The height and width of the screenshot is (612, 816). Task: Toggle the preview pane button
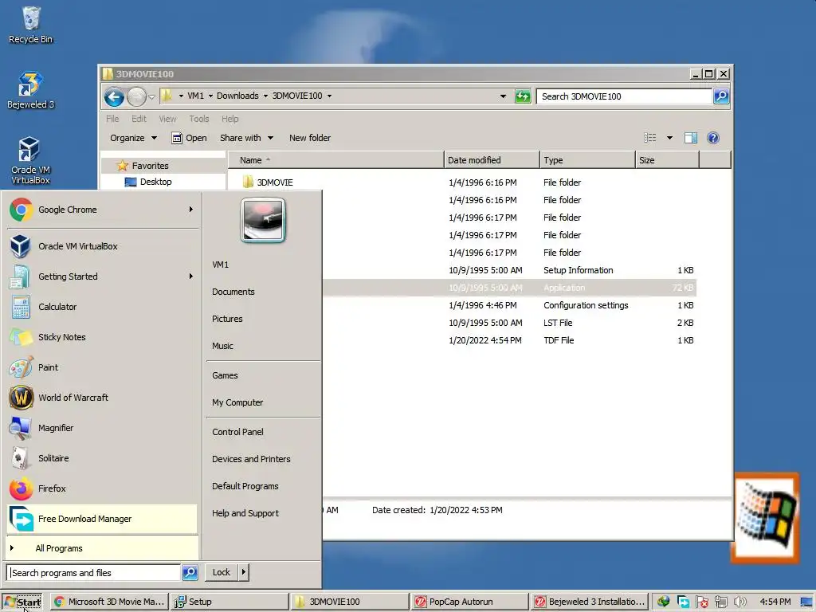691,138
